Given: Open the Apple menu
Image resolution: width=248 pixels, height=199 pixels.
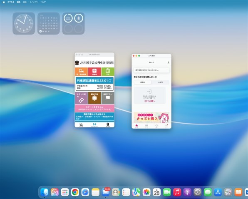Looking at the screenshot, I should pyautogui.click(x=4, y=2).
